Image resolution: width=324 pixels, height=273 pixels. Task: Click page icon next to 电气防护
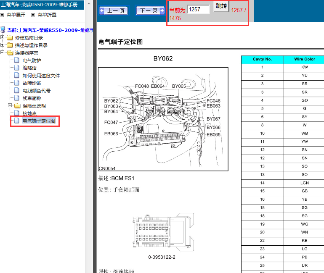pyautogui.click(x=17, y=60)
